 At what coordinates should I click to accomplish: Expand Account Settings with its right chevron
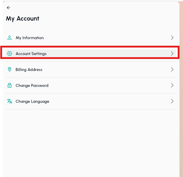172,54
